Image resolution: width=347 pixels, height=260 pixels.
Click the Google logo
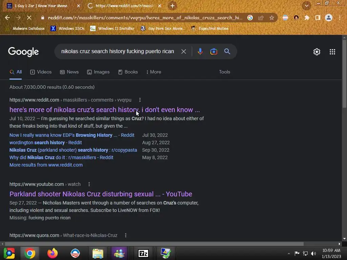tap(23, 52)
